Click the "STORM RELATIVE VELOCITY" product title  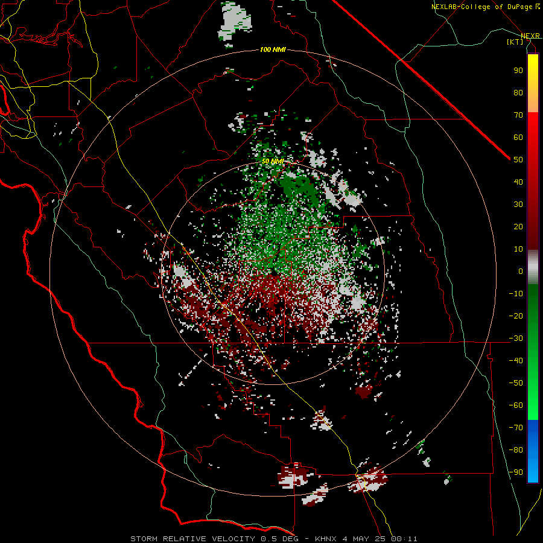[x=192, y=539]
